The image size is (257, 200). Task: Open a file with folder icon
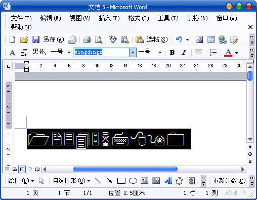click(24, 39)
